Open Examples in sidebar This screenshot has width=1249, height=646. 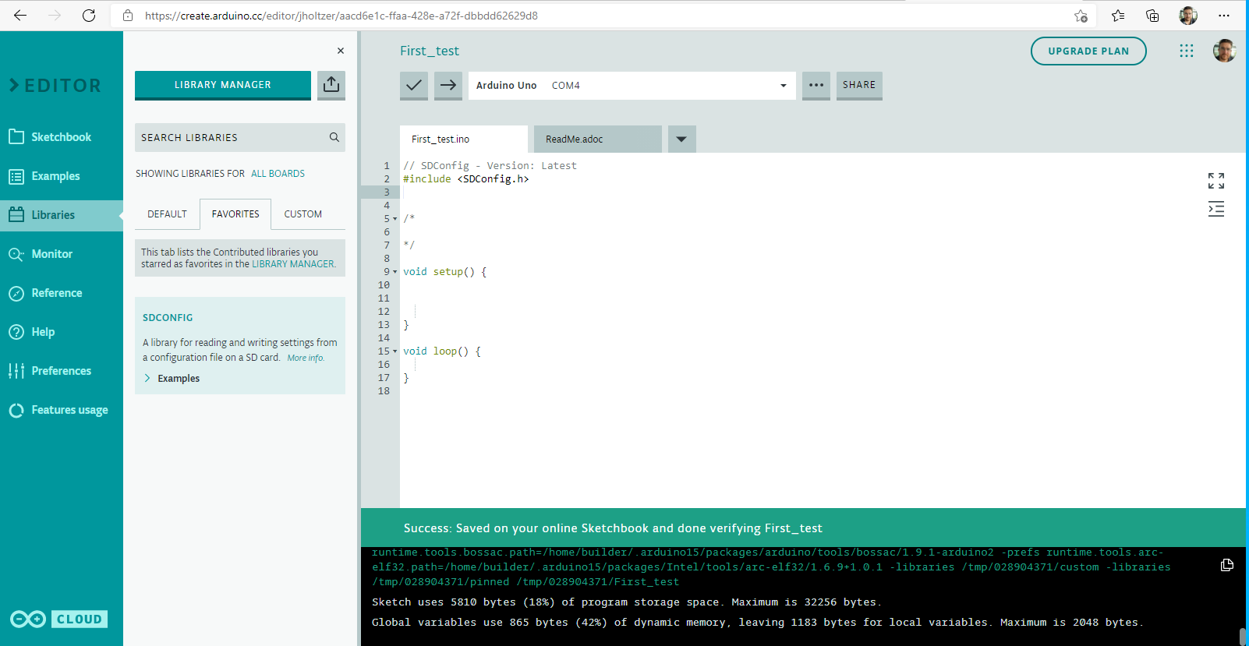click(x=62, y=176)
